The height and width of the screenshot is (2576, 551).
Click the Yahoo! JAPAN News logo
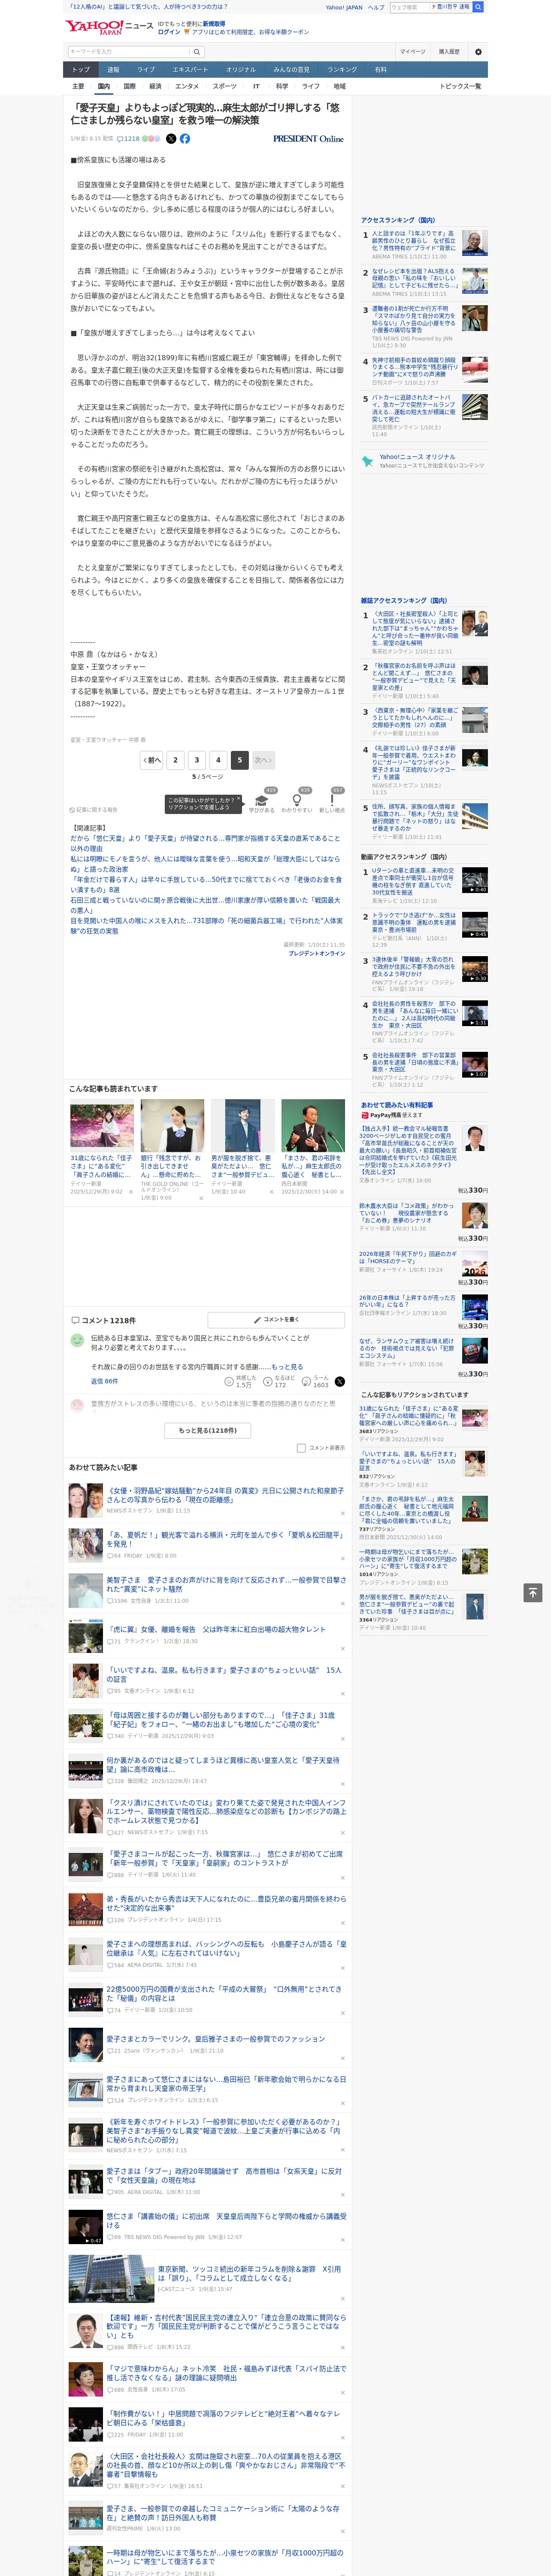click(109, 27)
